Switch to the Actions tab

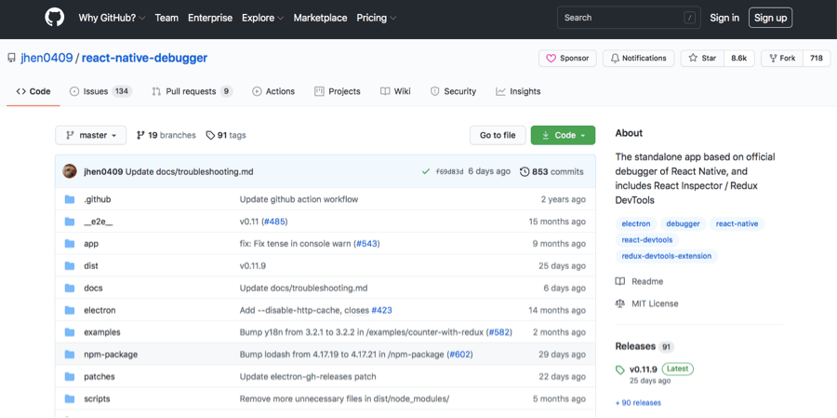point(273,91)
